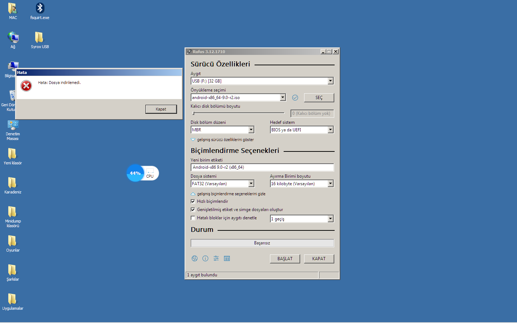517x323 pixels.
Task: Click the ISO checksum checkmark icon
Action: pyautogui.click(x=295, y=98)
